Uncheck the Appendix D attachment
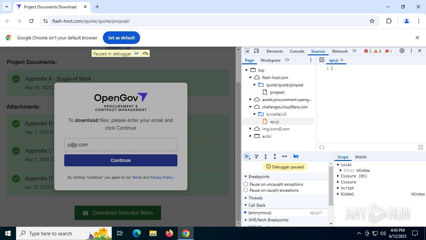The width and height of the screenshot is (426, 240). click(x=16, y=179)
